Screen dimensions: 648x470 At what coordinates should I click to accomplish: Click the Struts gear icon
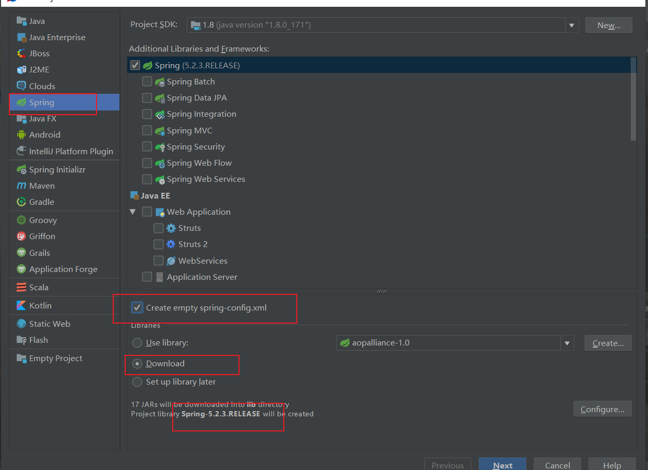click(x=172, y=228)
